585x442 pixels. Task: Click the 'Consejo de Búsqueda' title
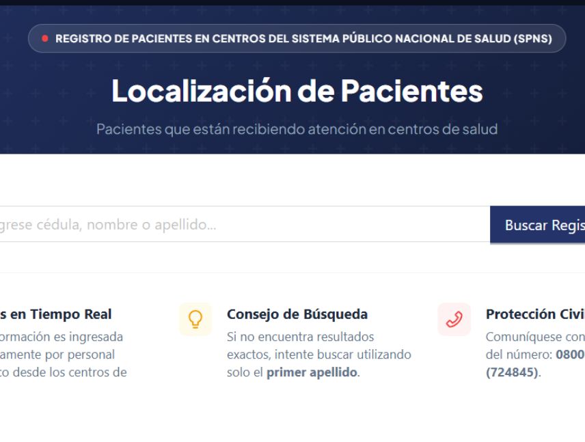point(297,314)
